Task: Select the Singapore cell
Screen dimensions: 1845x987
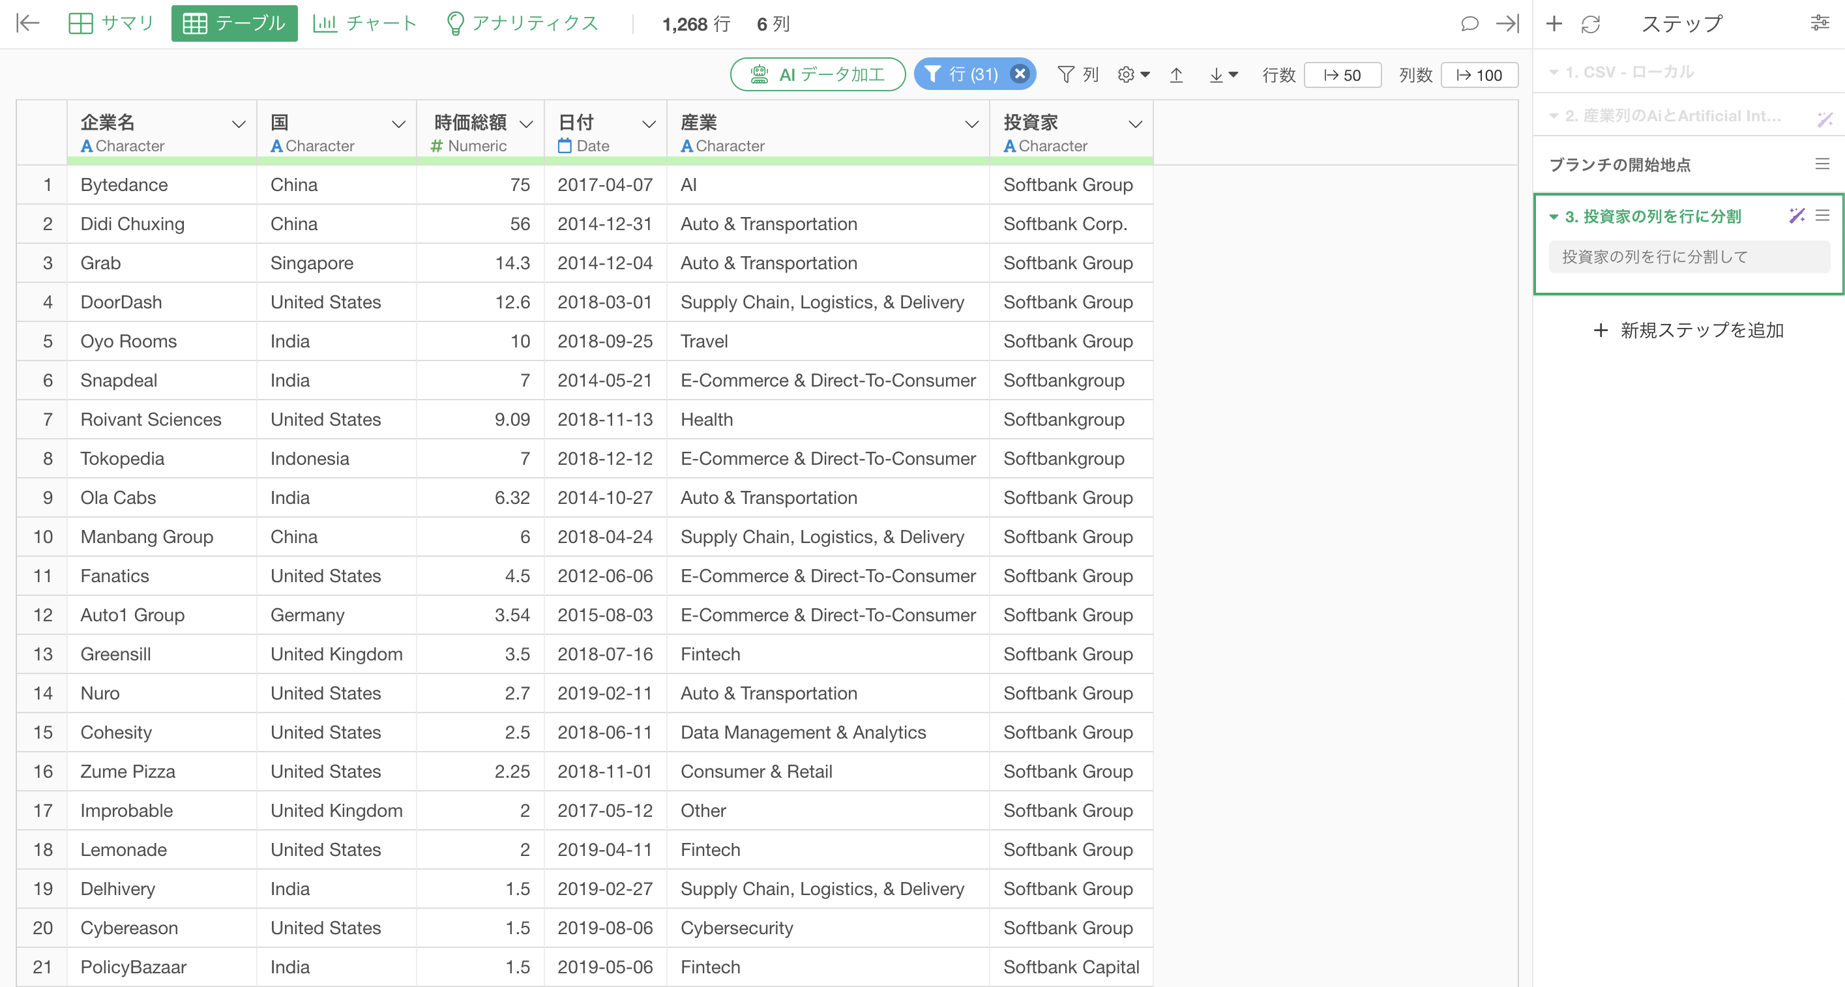Action: point(336,263)
